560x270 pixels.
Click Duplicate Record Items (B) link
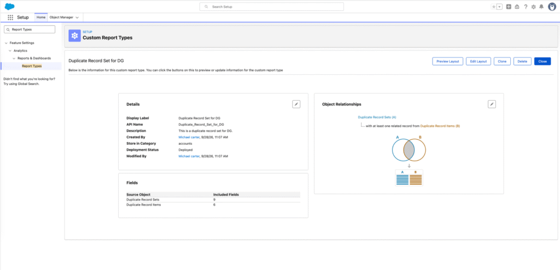coord(440,126)
